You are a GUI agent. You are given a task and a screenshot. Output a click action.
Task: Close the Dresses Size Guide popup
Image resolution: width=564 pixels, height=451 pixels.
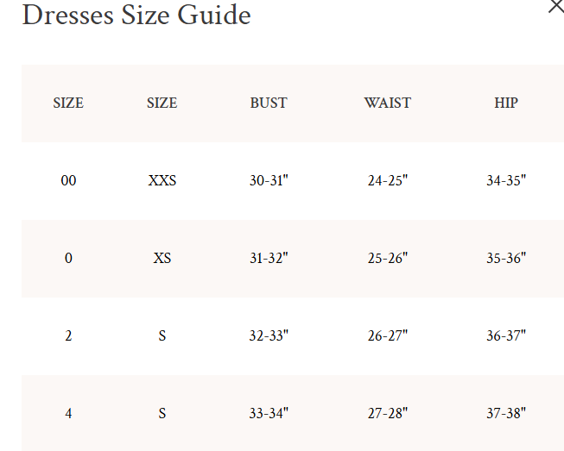[x=556, y=6]
